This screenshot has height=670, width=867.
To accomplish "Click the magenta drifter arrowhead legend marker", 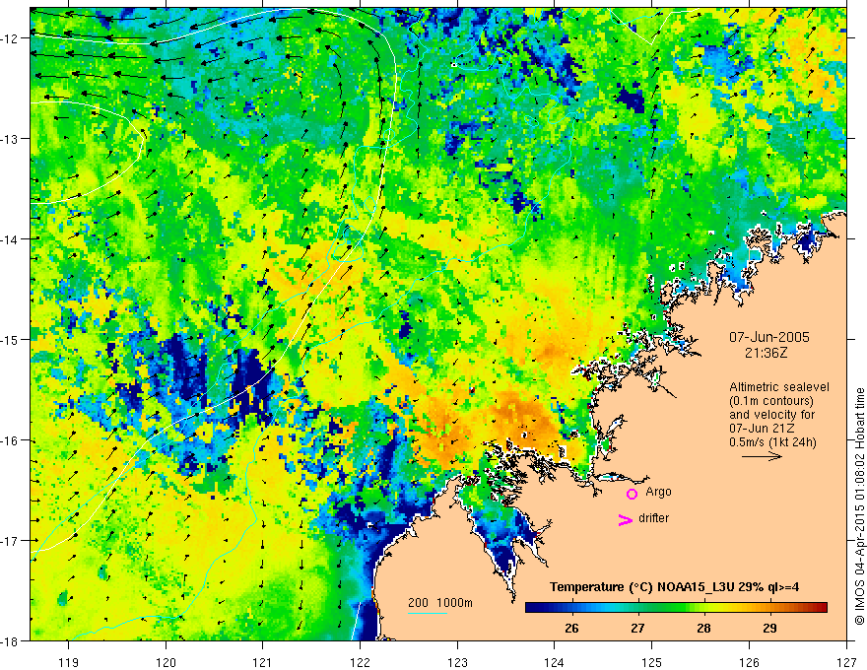I will click(x=626, y=519).
